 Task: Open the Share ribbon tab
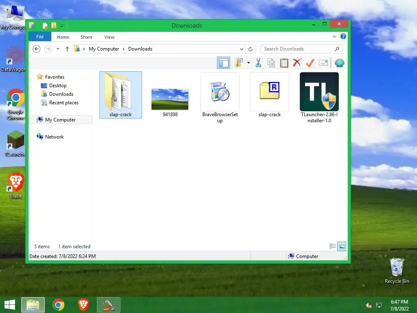click(x=86, y=37)
